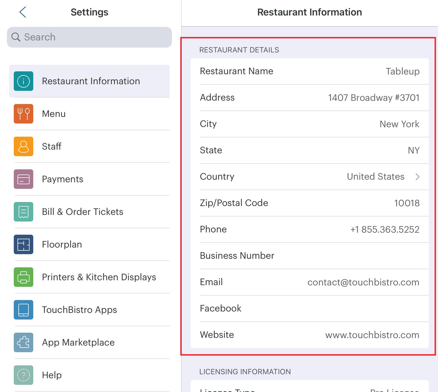The image size is (438, 392).
Task: Click the Menu fork and spoon icon
Action: point(24,114)
